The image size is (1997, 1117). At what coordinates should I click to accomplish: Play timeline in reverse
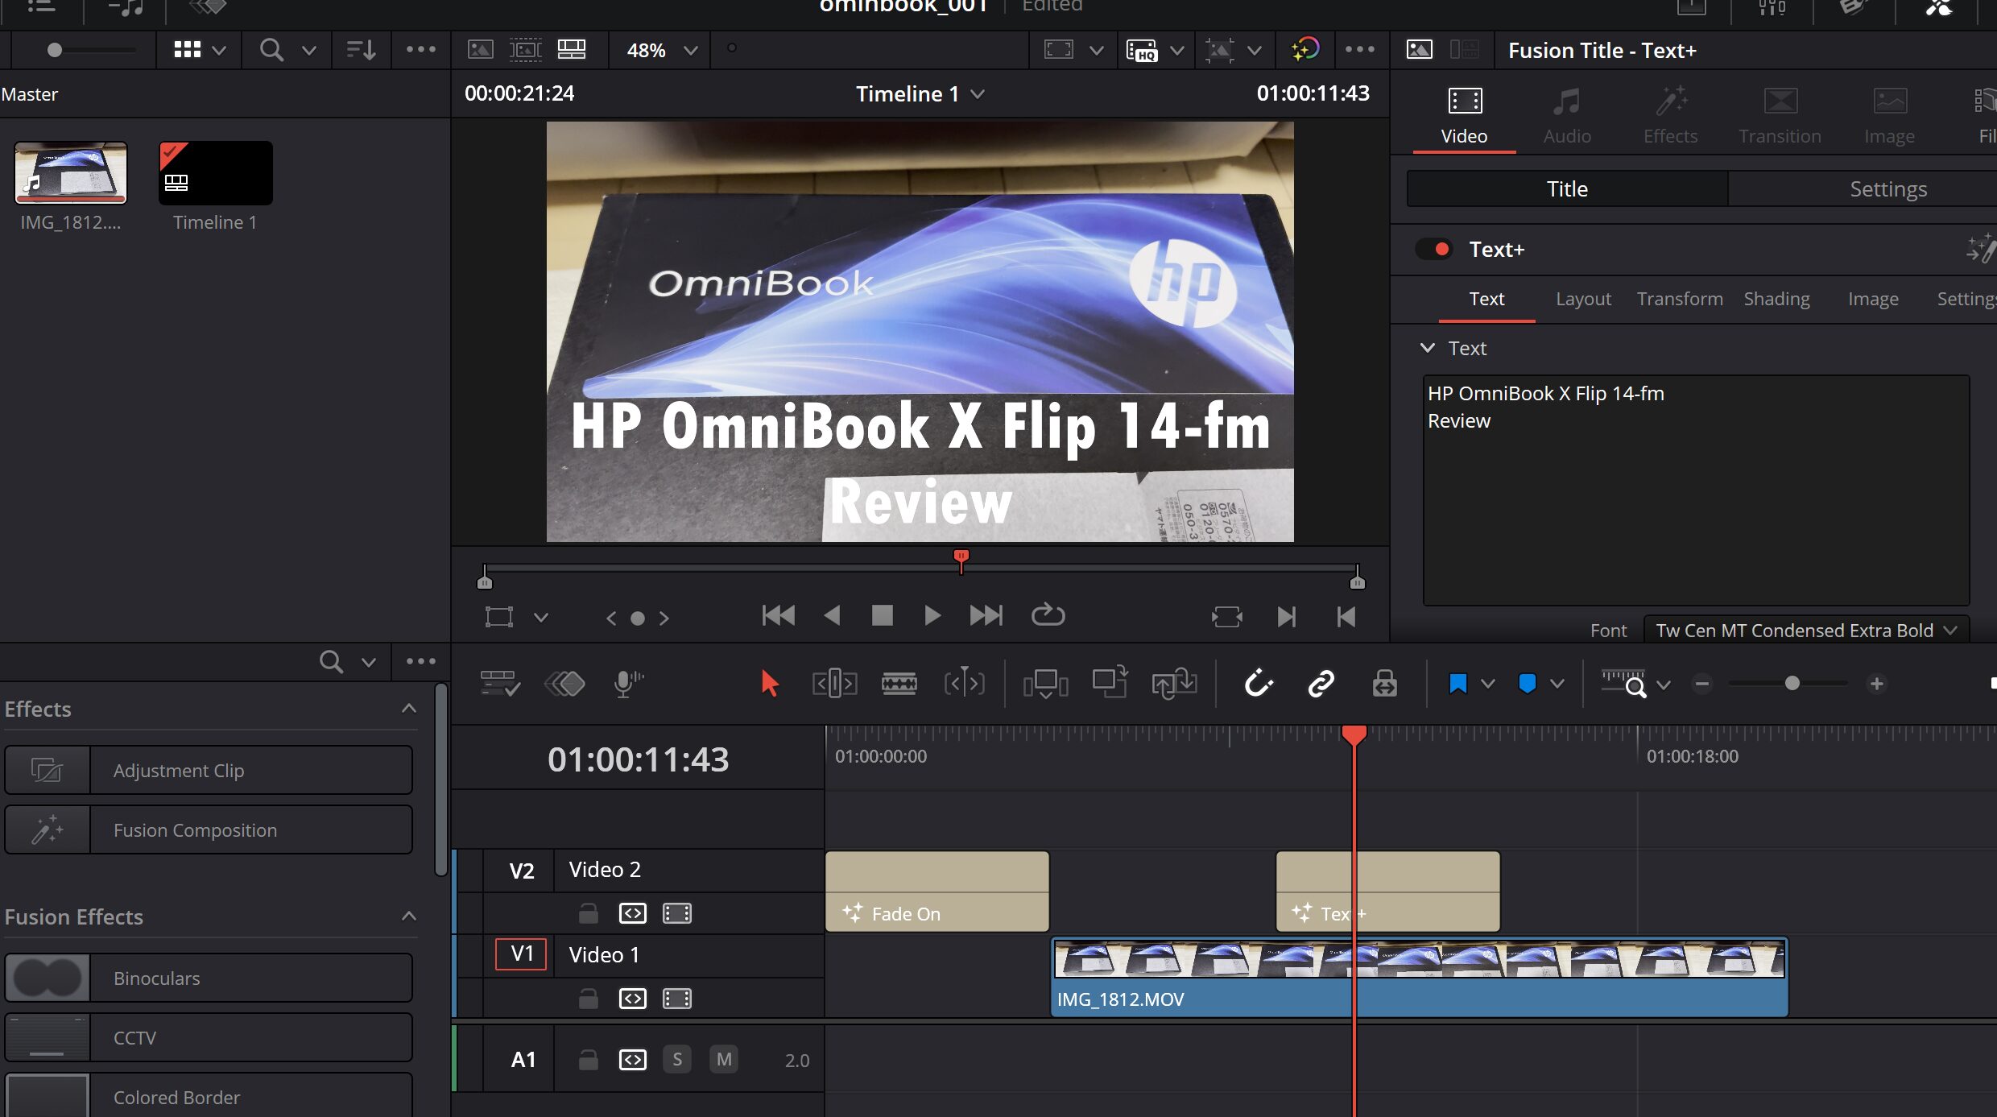click(x=832, y=616)
